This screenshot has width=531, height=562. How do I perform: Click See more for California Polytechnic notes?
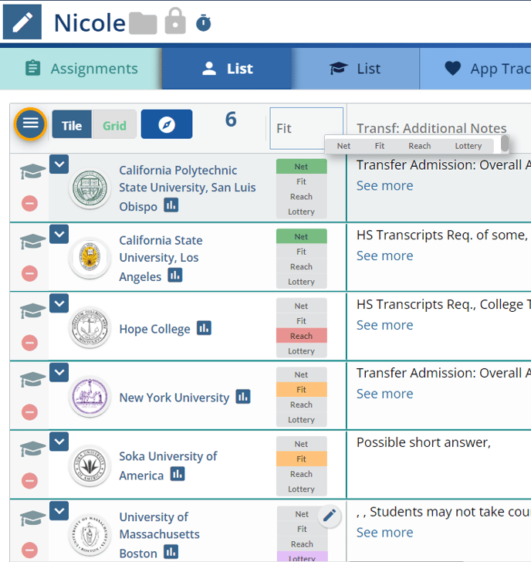(384, 185)
